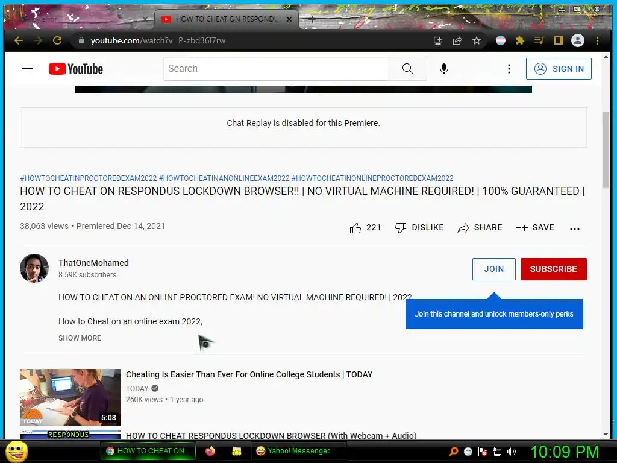Open Yahoo! Messenger taskbar item
The height and width of the screenshot is (463, 617).
(298, 451)
